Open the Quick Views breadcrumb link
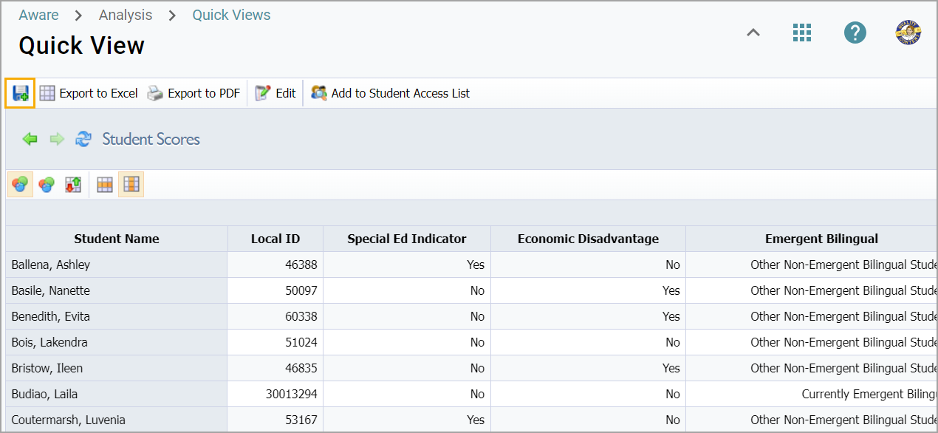This screenshot has width=938, height=433. tap(231, 15)
